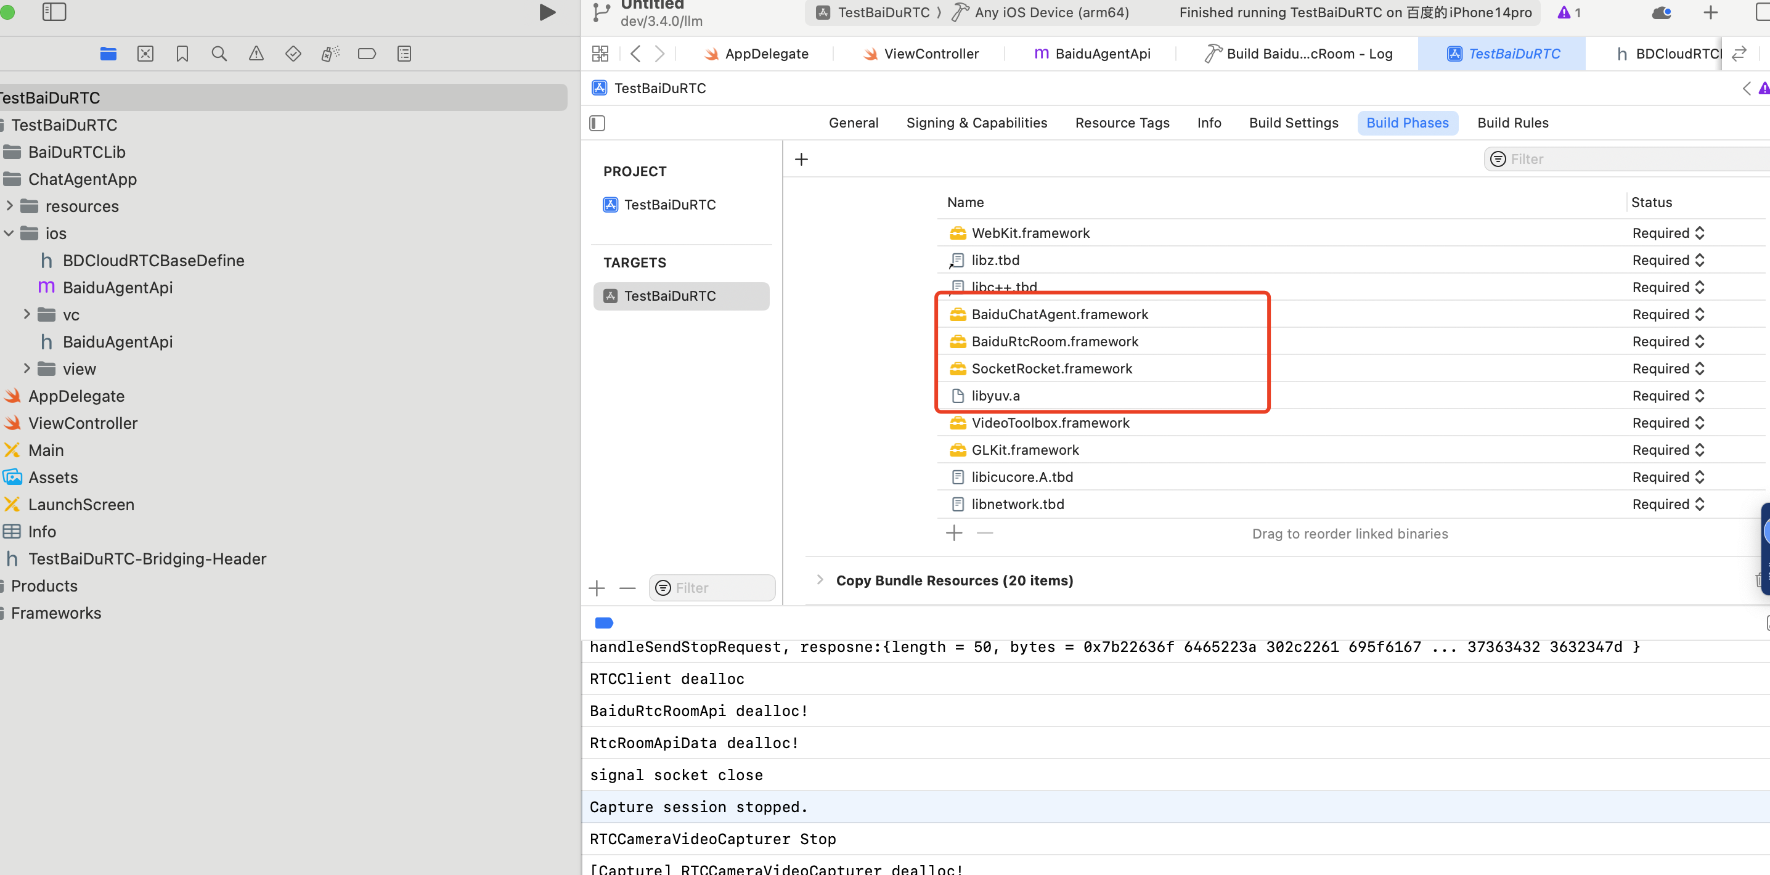Open the Report navigator icon
Image resolution: width=1770 pixels, height=875 pixels.
point(404,54)
